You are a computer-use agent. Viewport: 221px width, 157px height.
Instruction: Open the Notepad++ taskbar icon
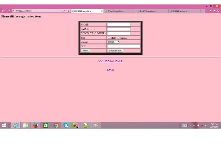click(x=86, y=125)
